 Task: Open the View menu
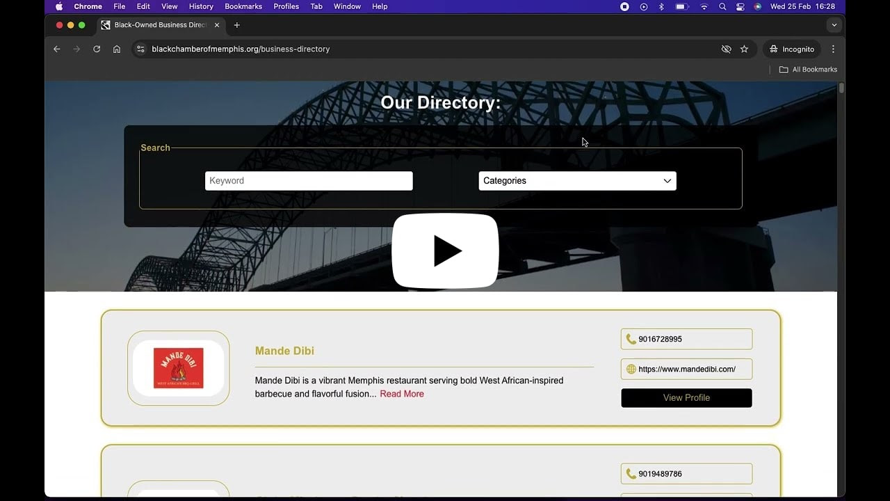(169, 6)
